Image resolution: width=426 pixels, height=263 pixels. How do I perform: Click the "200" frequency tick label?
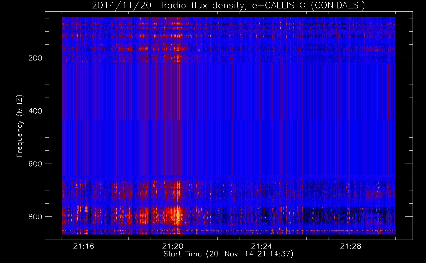pos(35,58)
